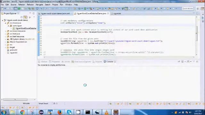This screenshot has width=205, height=115.
Task: Open the Project Explorer view menu arrow
Action: coord(34,17)
